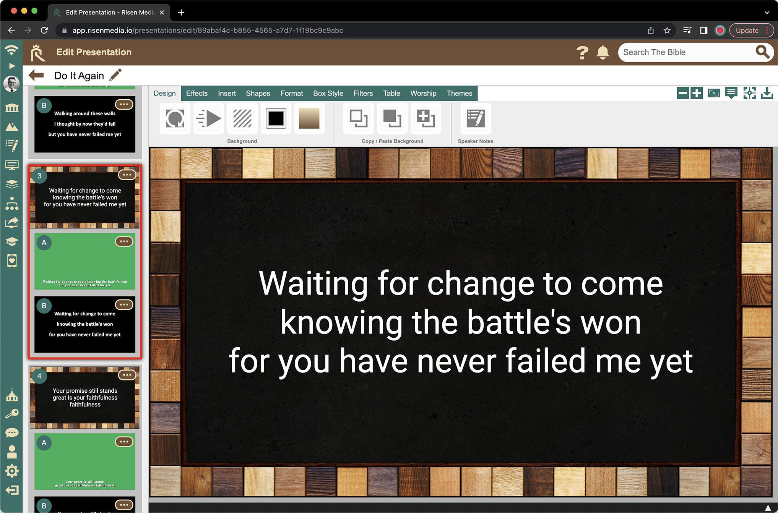The width and height of the screenshot is (778, 513).
Task: Click the motion background play icon
Action: [209, 118]
